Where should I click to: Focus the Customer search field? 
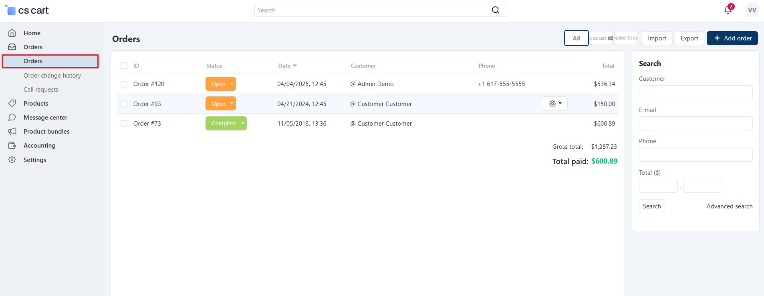pyautogui.click(x=696, y=92)
